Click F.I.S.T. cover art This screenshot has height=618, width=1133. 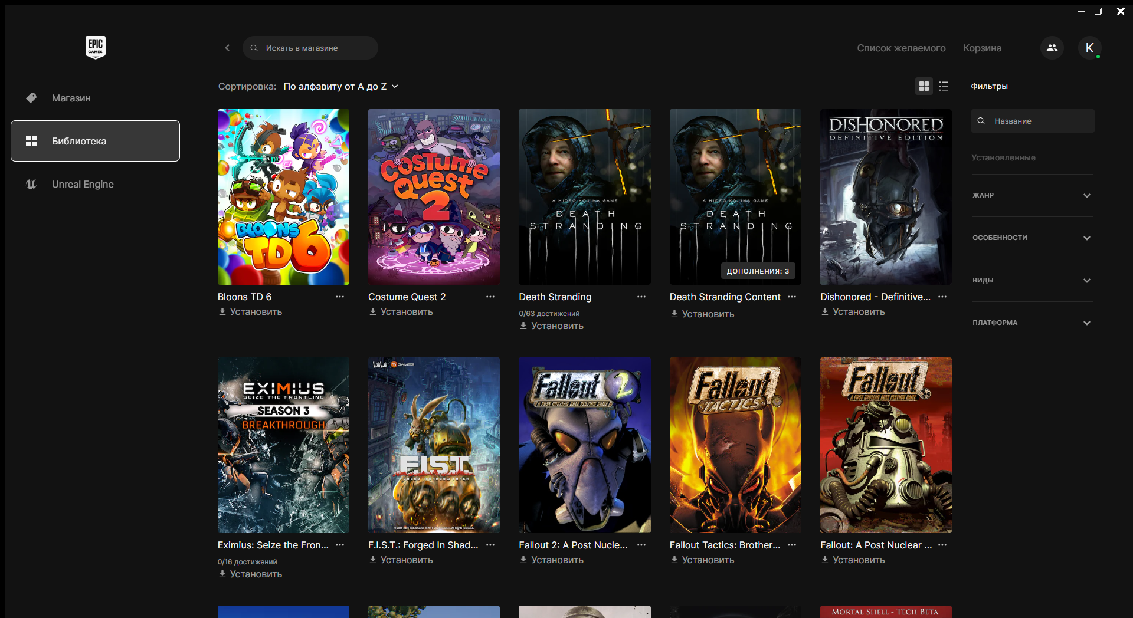coord(434,445)
